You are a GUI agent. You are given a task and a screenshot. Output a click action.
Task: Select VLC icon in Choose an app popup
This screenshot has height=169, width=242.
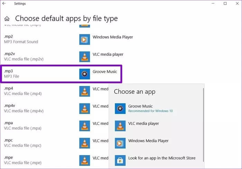pyautogui.click(x=120, y=126)
